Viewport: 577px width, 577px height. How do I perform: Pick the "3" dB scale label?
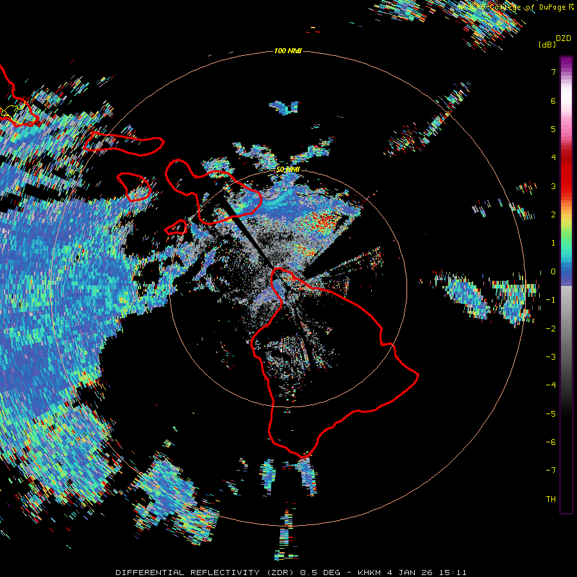coord(553,186)
